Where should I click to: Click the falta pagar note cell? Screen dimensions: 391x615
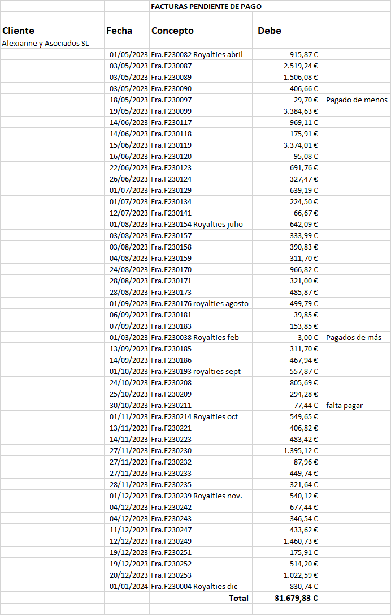click(x=344, y=405)
